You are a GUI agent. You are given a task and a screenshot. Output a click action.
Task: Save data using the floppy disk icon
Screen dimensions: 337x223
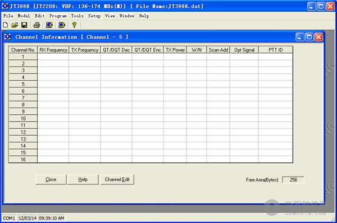point(24,25)
